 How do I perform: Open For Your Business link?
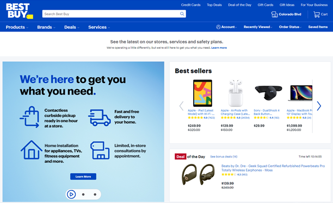click(314, 5)
